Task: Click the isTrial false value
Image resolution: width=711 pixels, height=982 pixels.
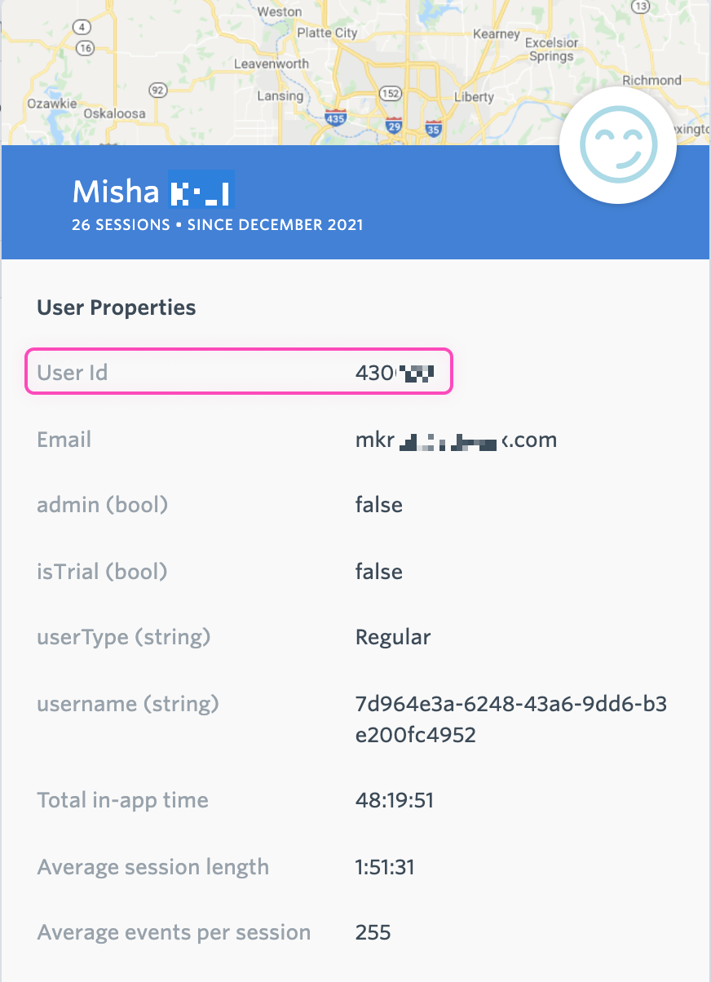Action: (x=378, y=571)
